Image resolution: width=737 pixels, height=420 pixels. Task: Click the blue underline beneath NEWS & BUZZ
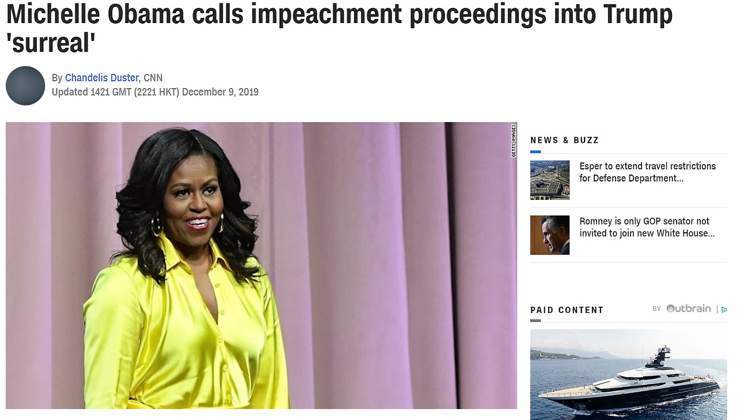535,152
